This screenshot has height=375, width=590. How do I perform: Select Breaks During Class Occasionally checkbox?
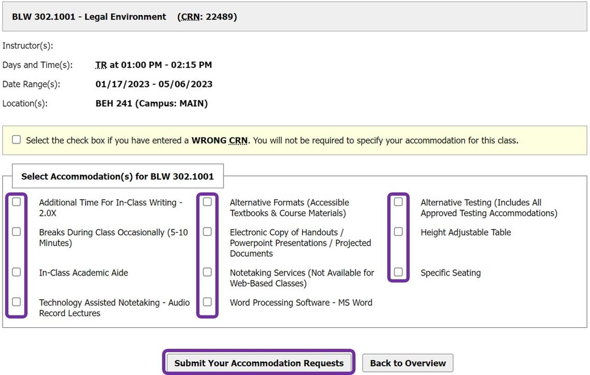(16, 231)
